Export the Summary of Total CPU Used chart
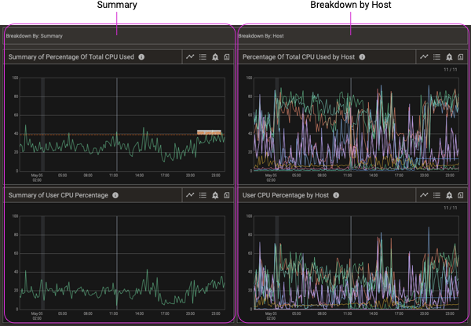Screen dimensions: 471x326 (227, 57)
